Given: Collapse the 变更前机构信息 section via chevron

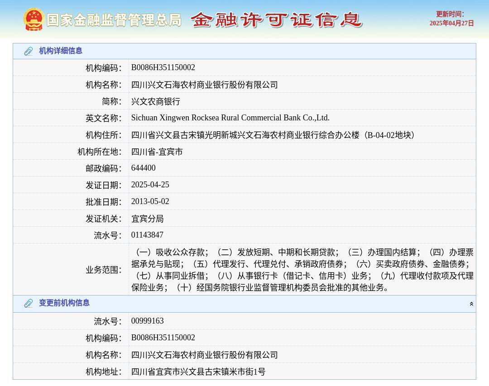Looking at the screenshot, I should (472, 303).
